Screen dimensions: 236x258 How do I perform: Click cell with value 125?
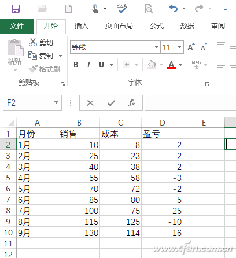pyautogui.click(x=121, y=222)
